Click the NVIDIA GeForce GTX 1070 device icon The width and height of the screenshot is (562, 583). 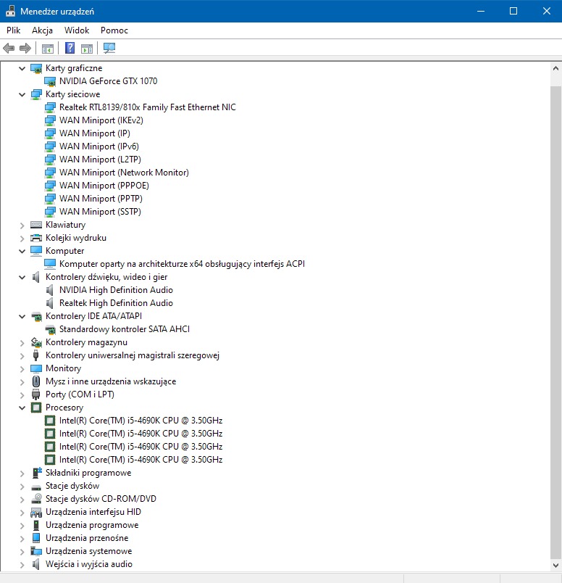tap(50, 81)
